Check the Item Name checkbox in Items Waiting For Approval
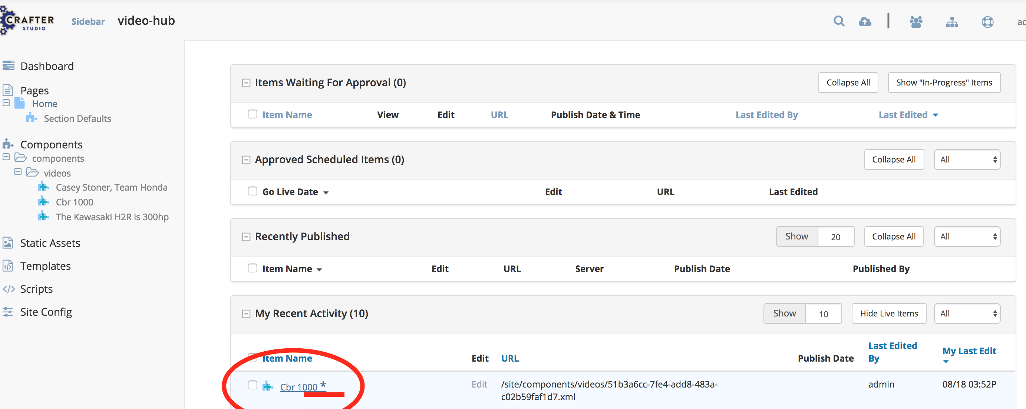Image resolution: width=1026 pixels, height=409 pixels. (x=253, y=114)
